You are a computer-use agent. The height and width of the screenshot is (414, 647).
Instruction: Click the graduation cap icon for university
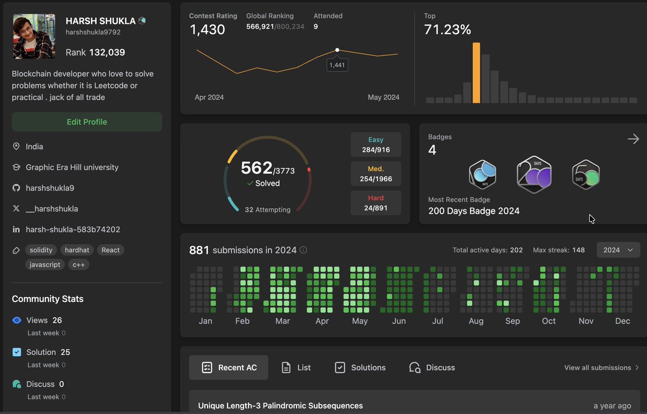point(16,167)
